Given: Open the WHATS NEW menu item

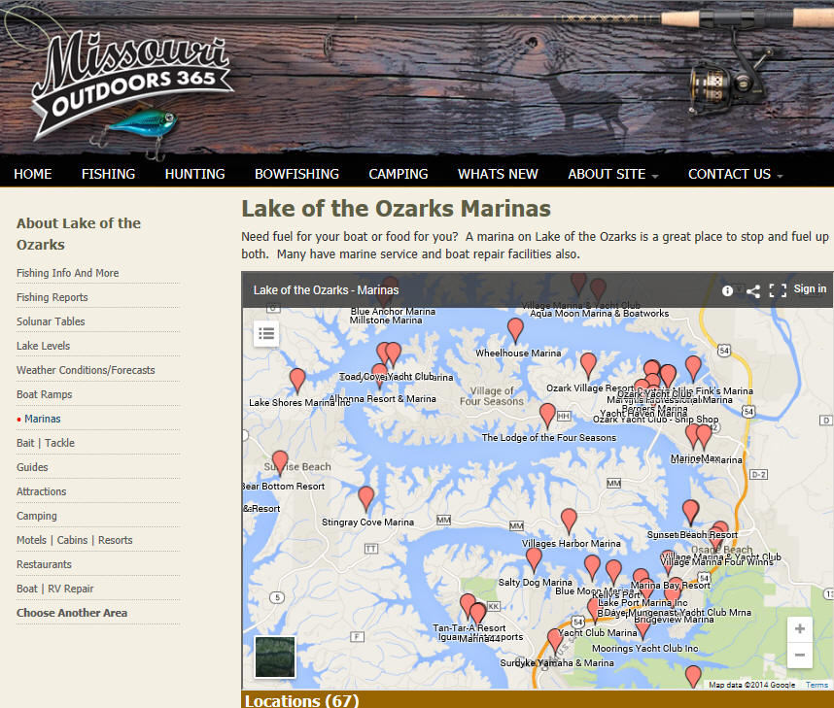Looking at the screenshot, I should (498, 175).
